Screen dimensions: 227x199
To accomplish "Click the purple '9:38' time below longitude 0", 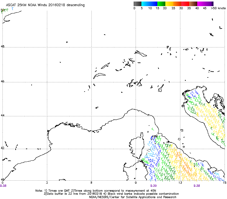I will click(x=3, y=186).
